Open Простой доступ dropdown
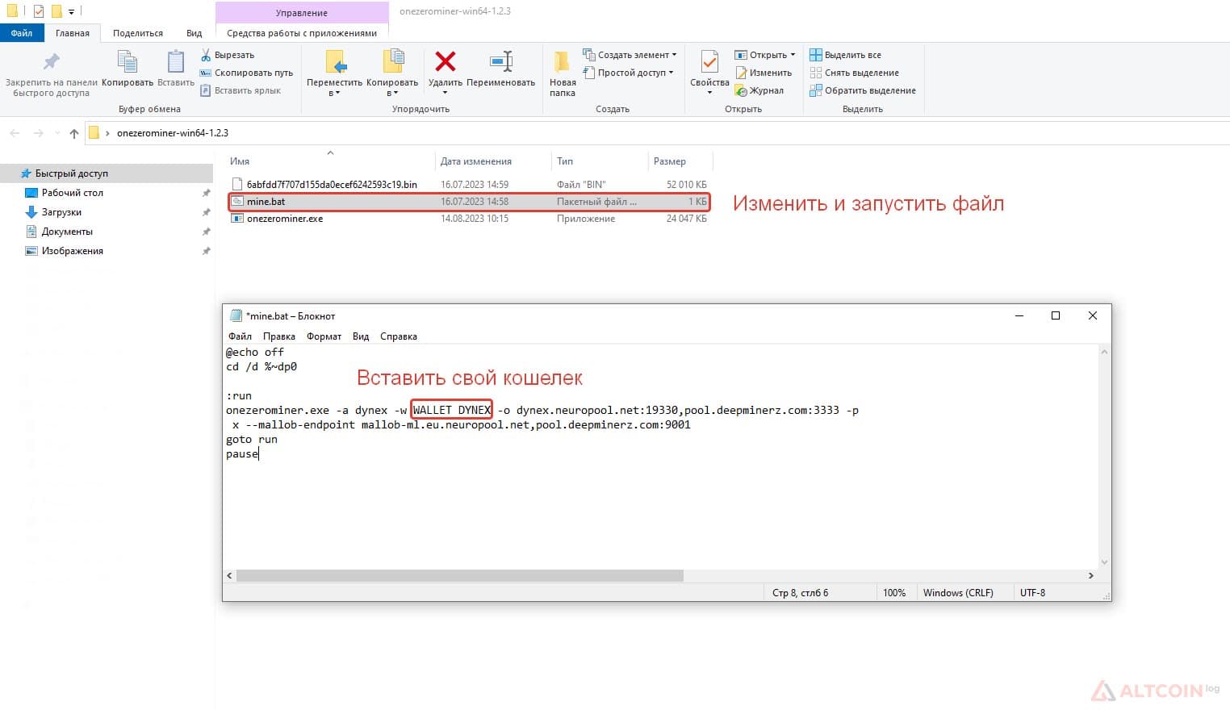This screenshot has width=1230, height=710. (629, 73)
